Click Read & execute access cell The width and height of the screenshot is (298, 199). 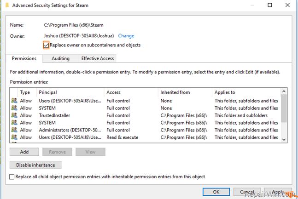pyautogui.click(x=122, y=137)
